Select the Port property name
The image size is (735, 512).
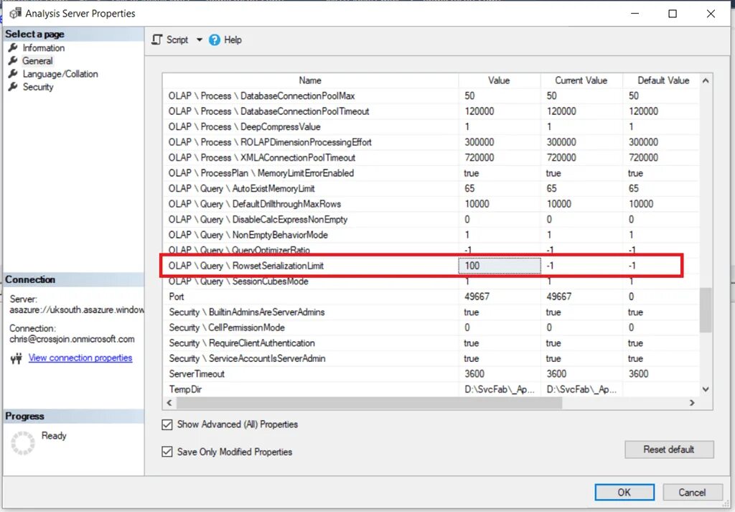pyautogui.click(x=177, y=297)
